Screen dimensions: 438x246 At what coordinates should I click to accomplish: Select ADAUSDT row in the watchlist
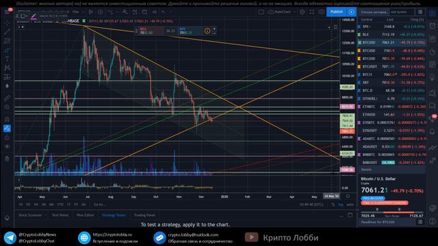point(391,146)
